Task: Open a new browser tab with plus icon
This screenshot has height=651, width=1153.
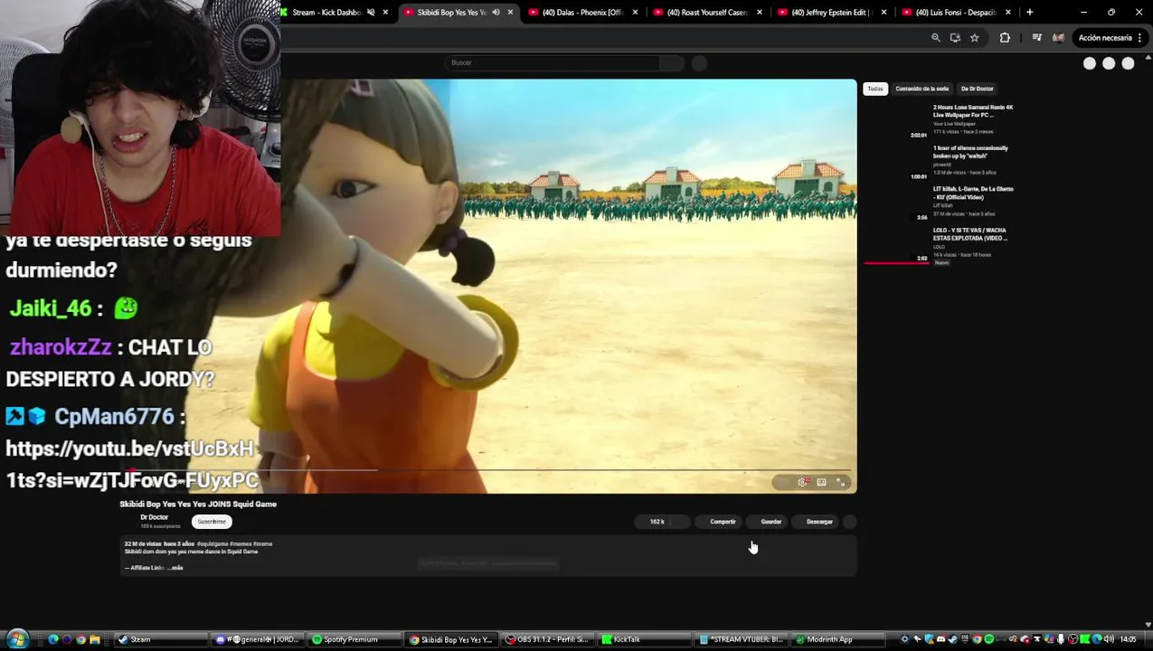Action: coord(1029,13)
